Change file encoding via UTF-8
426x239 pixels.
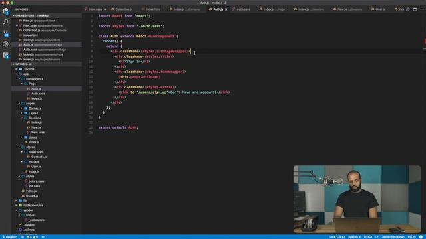pyautogui.click(x=368, y=237)
